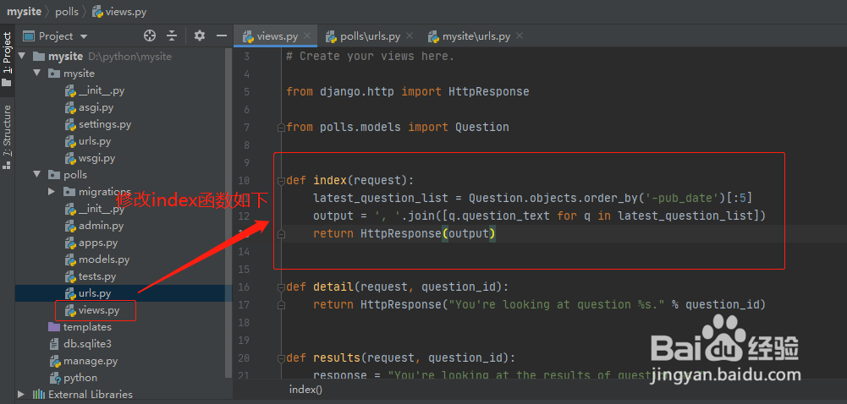Click the Python file icon on views.py tab

coord(248,36)
